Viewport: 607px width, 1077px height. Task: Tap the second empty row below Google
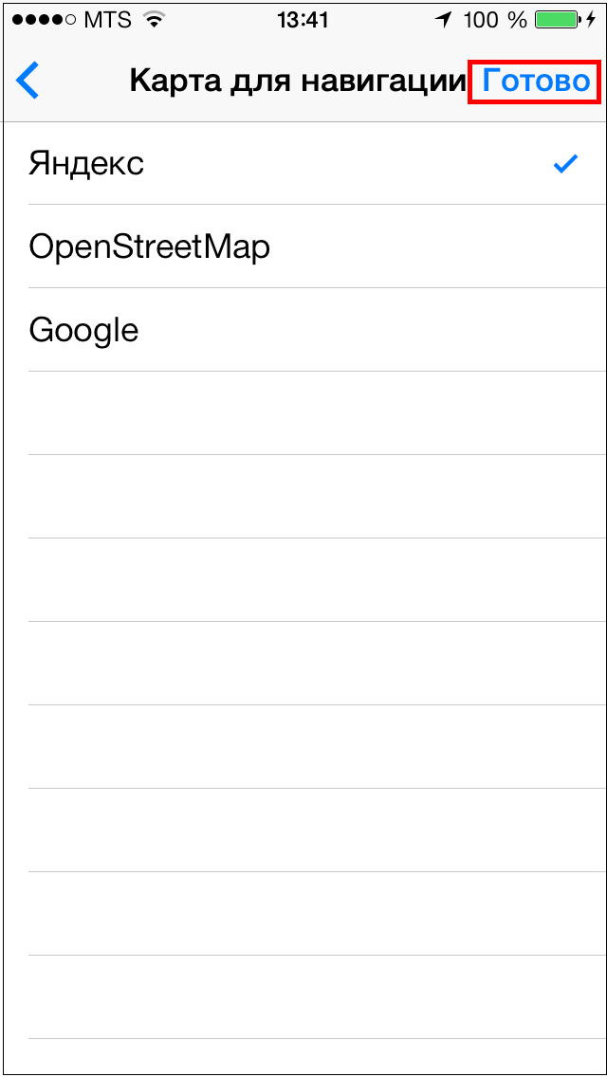(303, 497)
